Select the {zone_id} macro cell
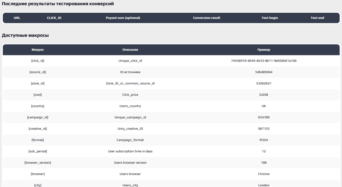 [38, 83]
